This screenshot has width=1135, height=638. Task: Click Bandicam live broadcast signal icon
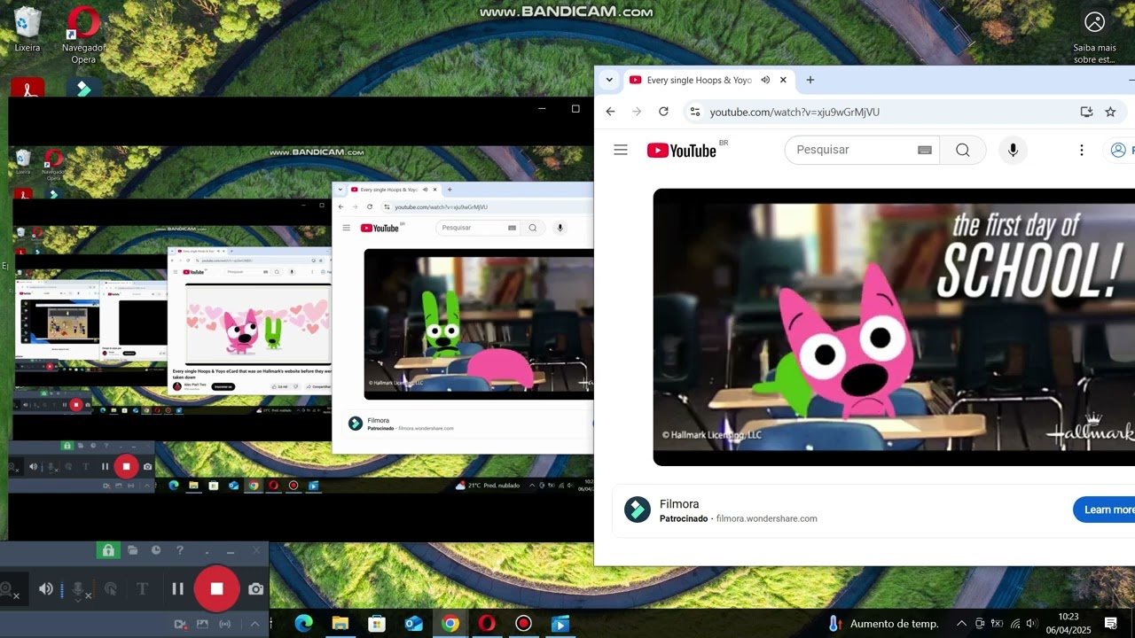point(224,624)
